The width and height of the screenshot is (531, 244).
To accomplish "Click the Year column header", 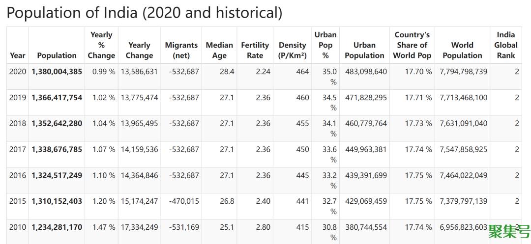I will [x=17, y=55].
